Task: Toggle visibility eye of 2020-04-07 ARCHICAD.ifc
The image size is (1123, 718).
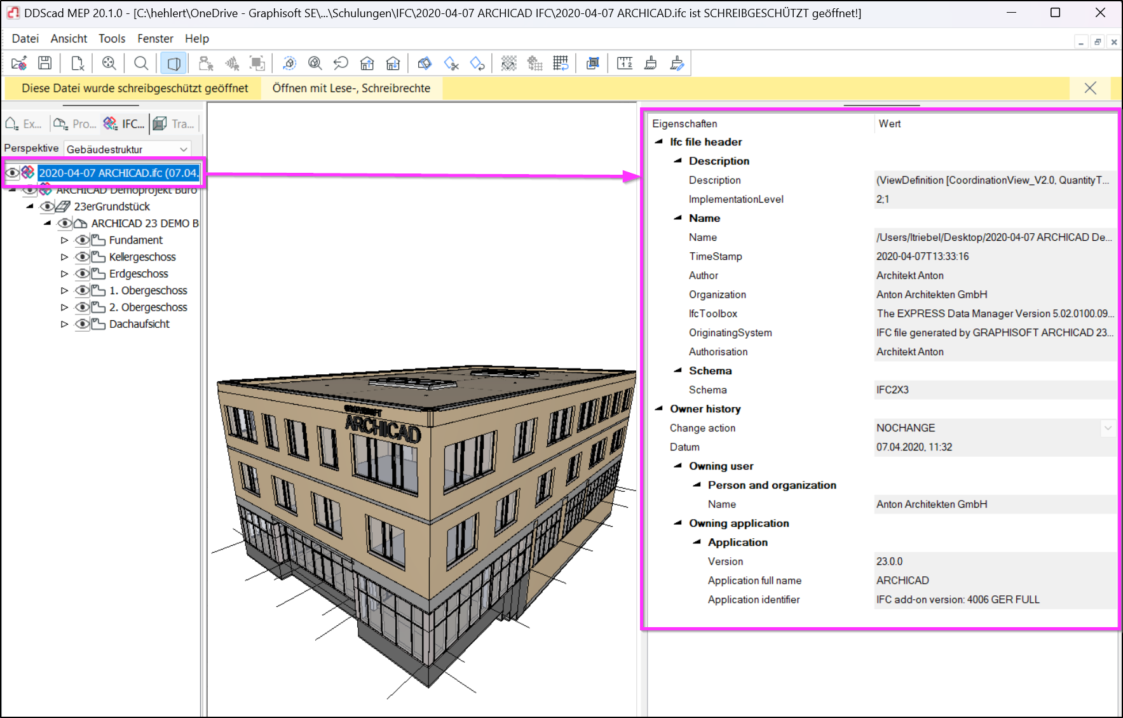Action: (x=12, y=172)
